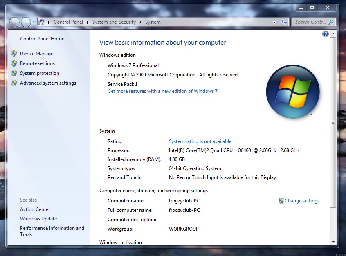Click the computer icon in address bar
Viewport: 346px width, 256px height.
42,22
